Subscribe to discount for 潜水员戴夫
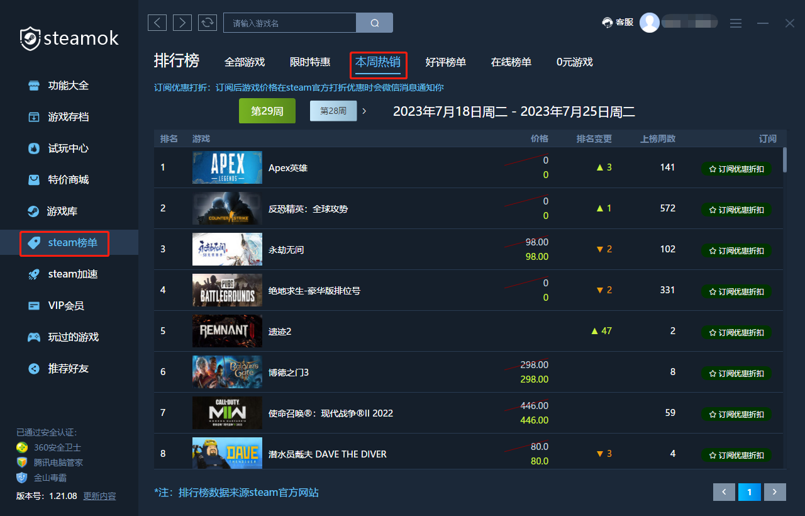Screen dimensions: 805x516 coord(736,455)
